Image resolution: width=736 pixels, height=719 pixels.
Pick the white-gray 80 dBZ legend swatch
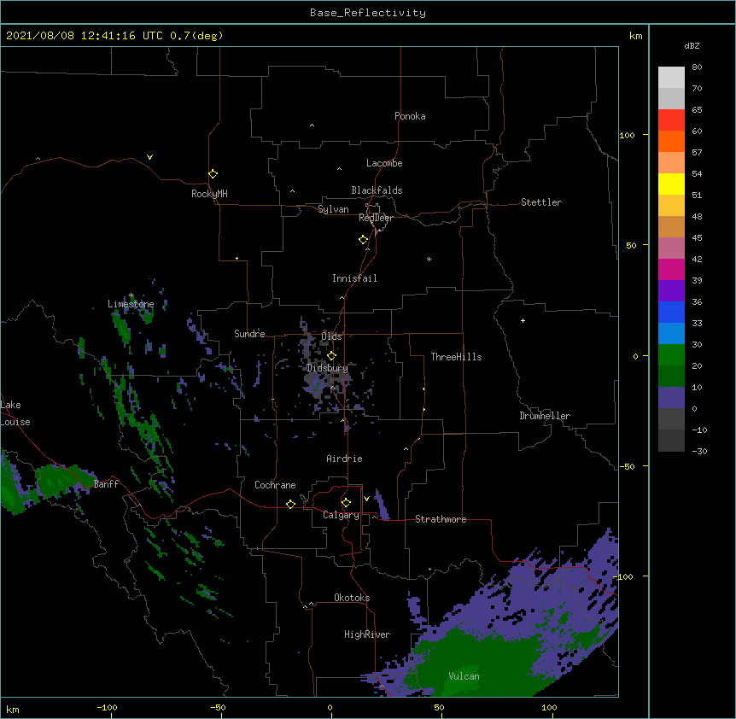[x=671, y=78]
